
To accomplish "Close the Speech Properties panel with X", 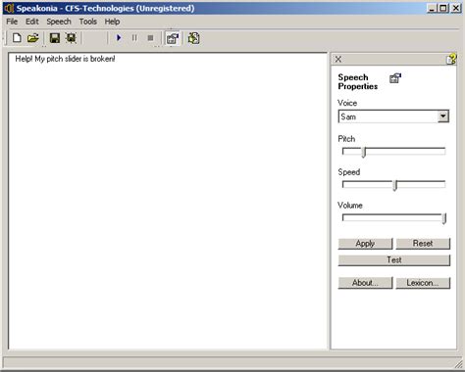I will pyautogui.click(x=338, y=59).
